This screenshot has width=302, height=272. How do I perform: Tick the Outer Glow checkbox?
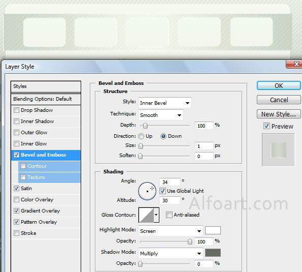[x=17, y=133]
